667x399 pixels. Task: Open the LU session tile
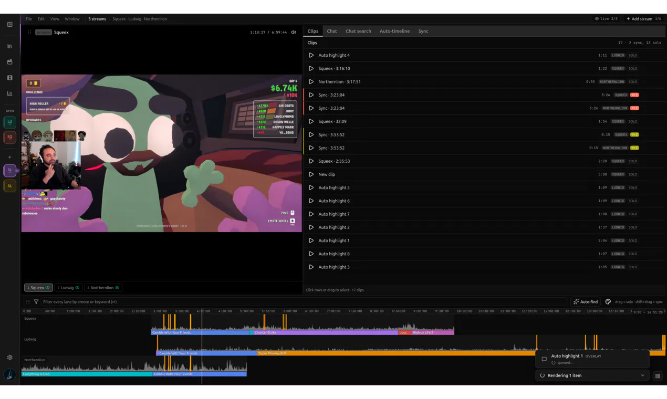[x=9, y=122]
